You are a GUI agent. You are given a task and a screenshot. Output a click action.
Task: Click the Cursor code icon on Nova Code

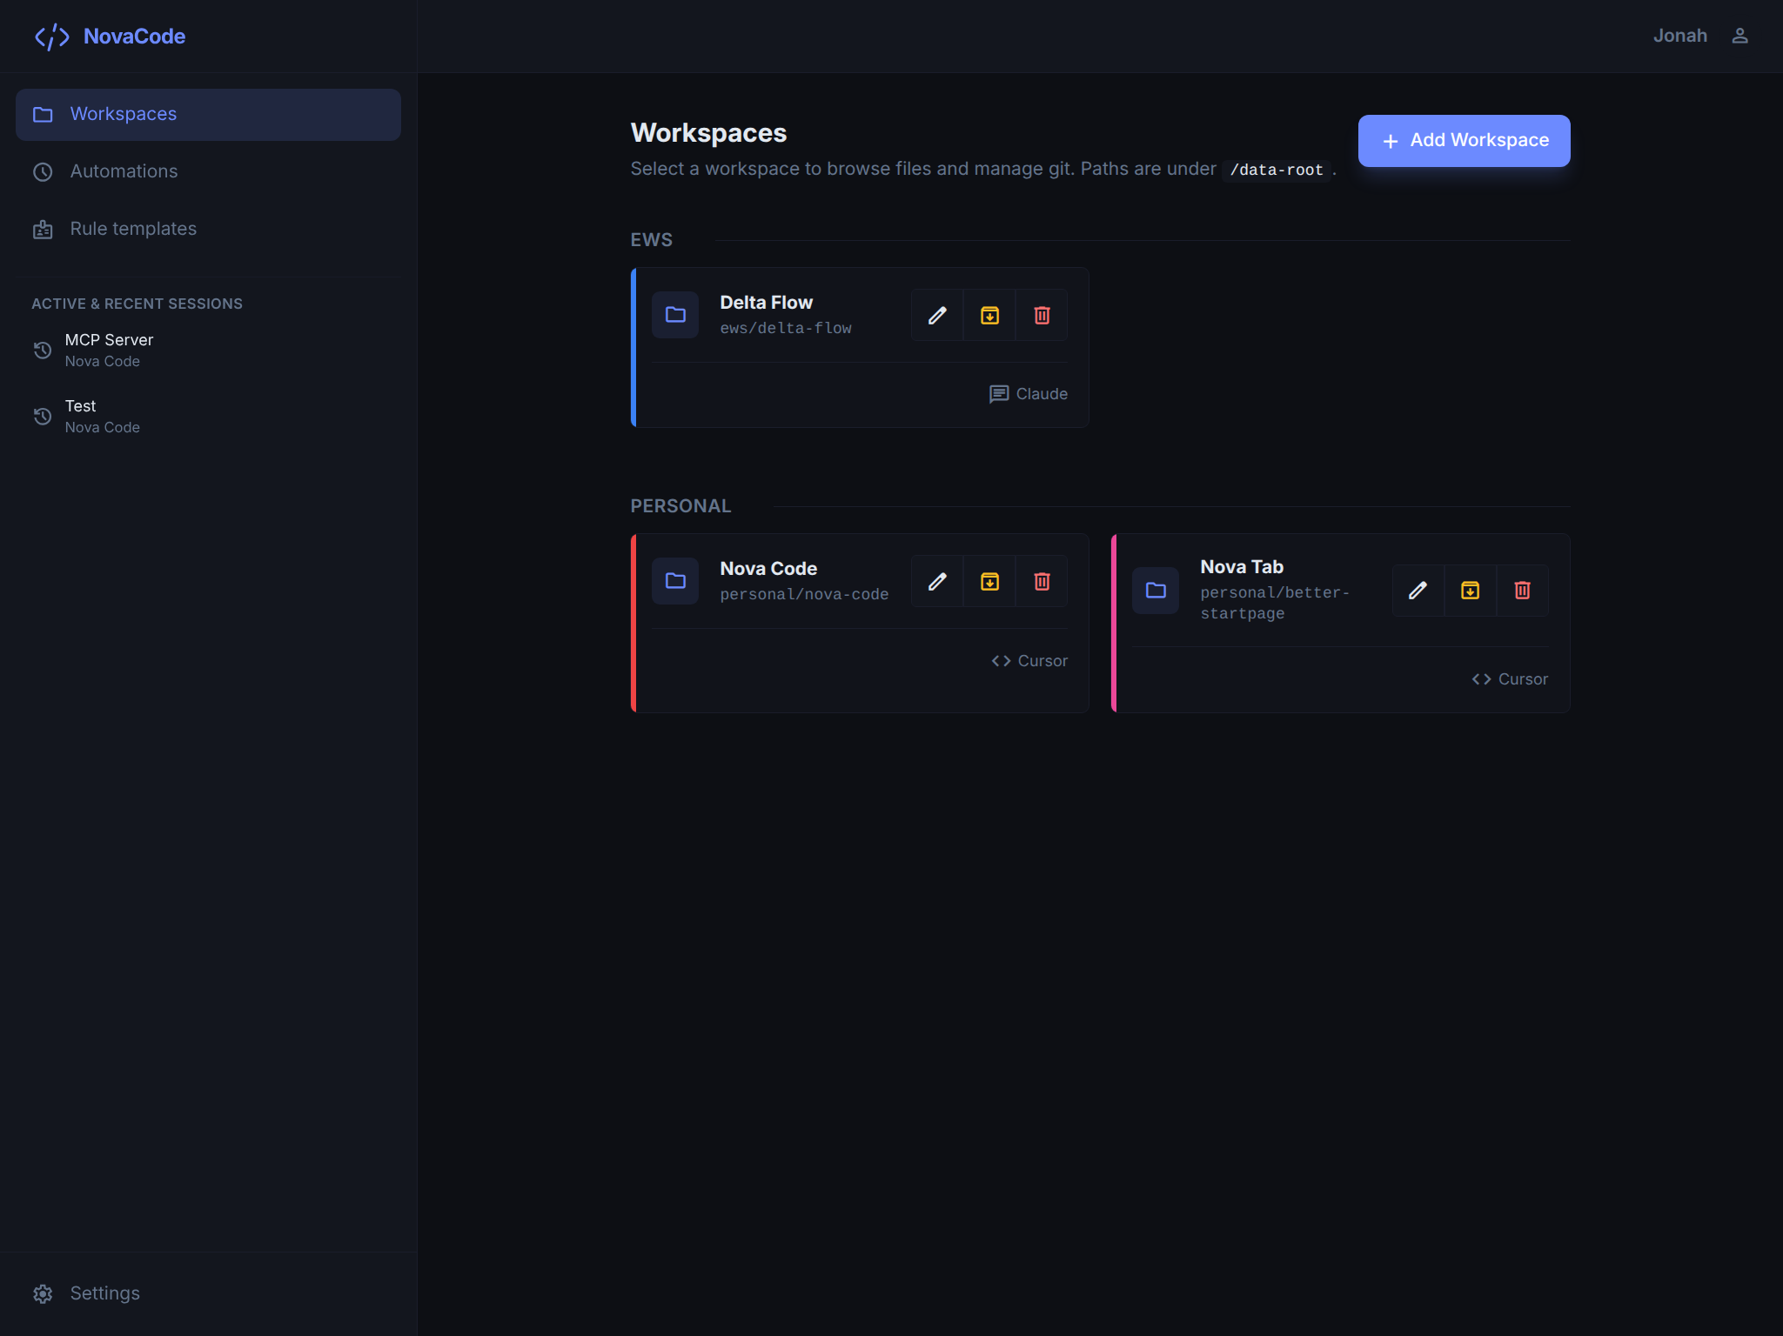pos(1001,661)
